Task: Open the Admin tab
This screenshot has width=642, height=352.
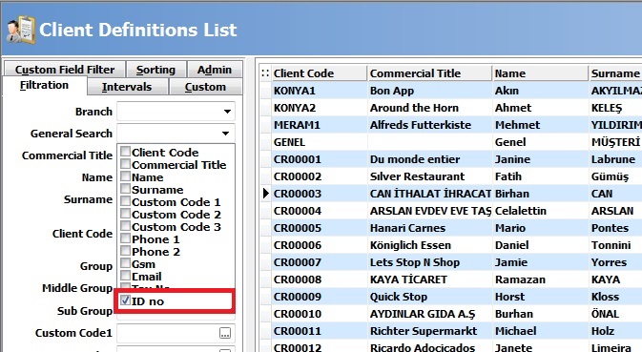Action: [x=215, y=70]
